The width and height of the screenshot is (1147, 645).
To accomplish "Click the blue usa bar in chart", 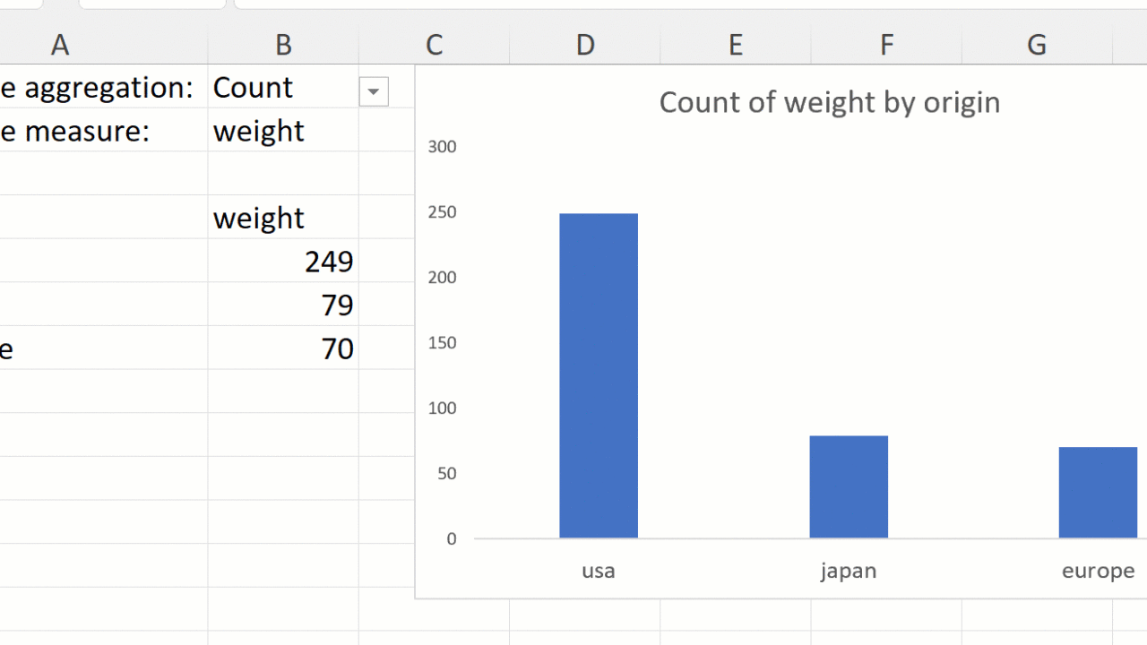I will click(599, 376).
